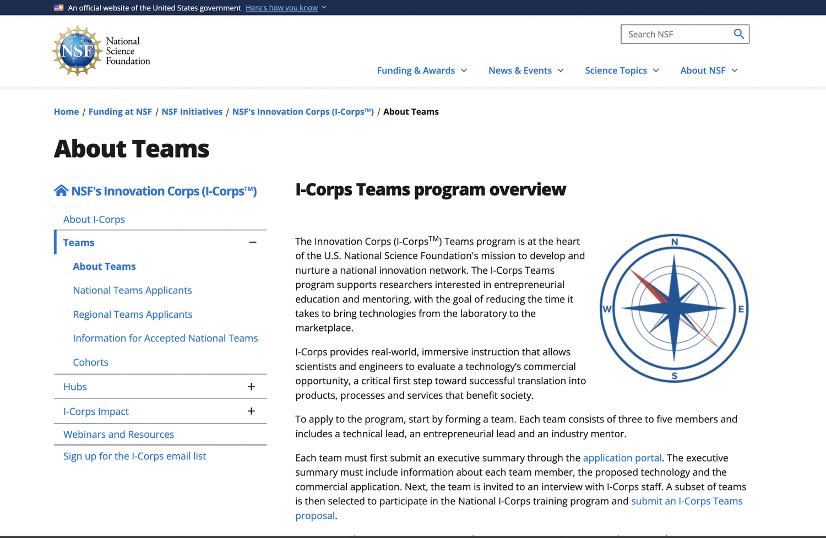Go to Home breadcrumb
The image size is (826, 538).
pos(67,112)
